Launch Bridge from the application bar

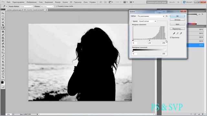click(101, 2)
